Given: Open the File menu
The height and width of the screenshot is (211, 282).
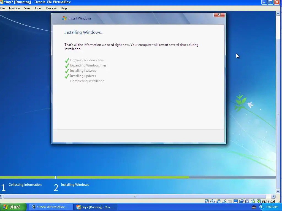Looking at the screenshot, I should click(2, 8).
